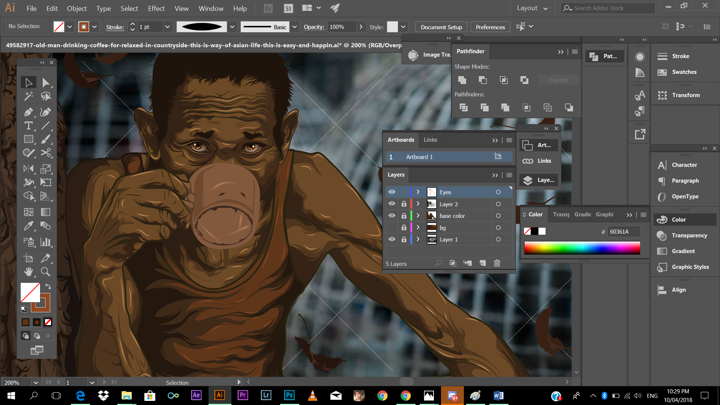Open the Graphic Styles panel

(690, 267)
